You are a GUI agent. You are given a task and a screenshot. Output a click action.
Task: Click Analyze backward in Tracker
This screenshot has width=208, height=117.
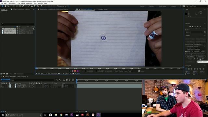click(x=197, y=59)
